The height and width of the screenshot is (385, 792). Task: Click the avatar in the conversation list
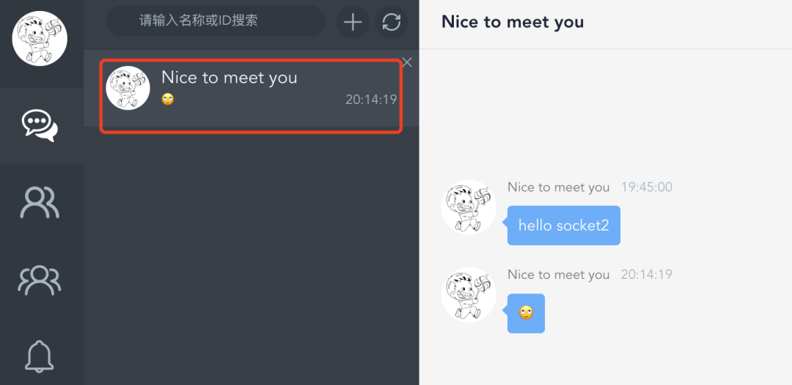pyautogui.click(x=128, y=89)
